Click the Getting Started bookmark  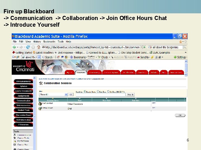coord(22,52)
